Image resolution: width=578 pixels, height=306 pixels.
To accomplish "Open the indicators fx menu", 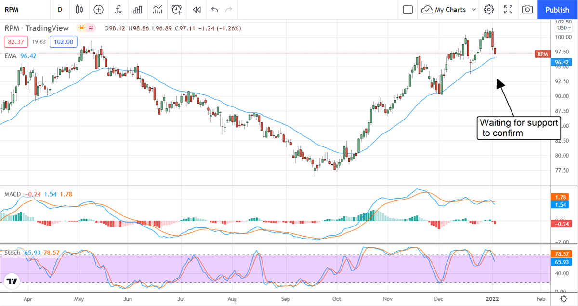I will point(118,10).
